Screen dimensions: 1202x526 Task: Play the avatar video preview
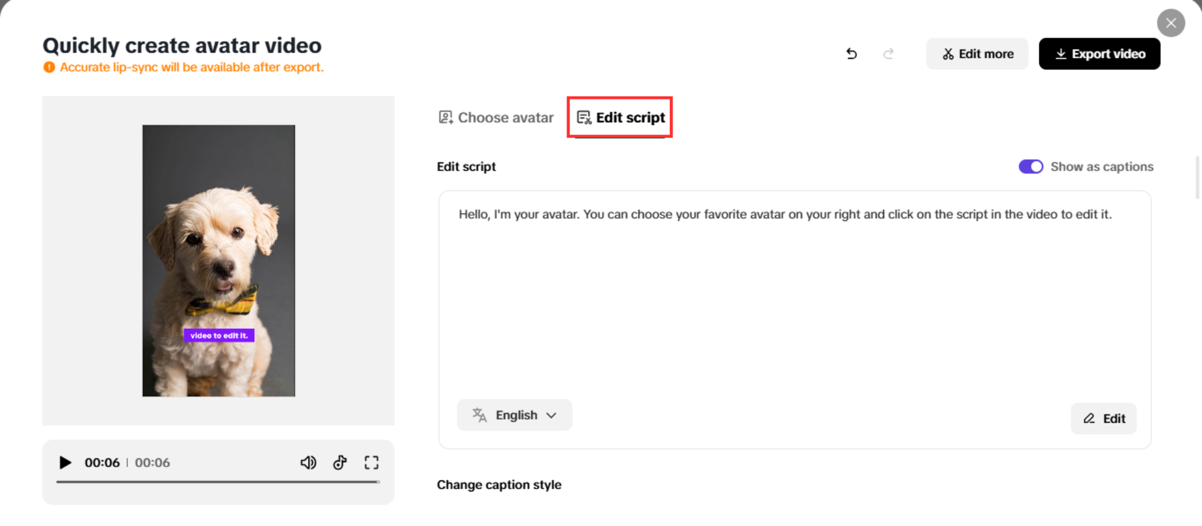click(65, 463)
